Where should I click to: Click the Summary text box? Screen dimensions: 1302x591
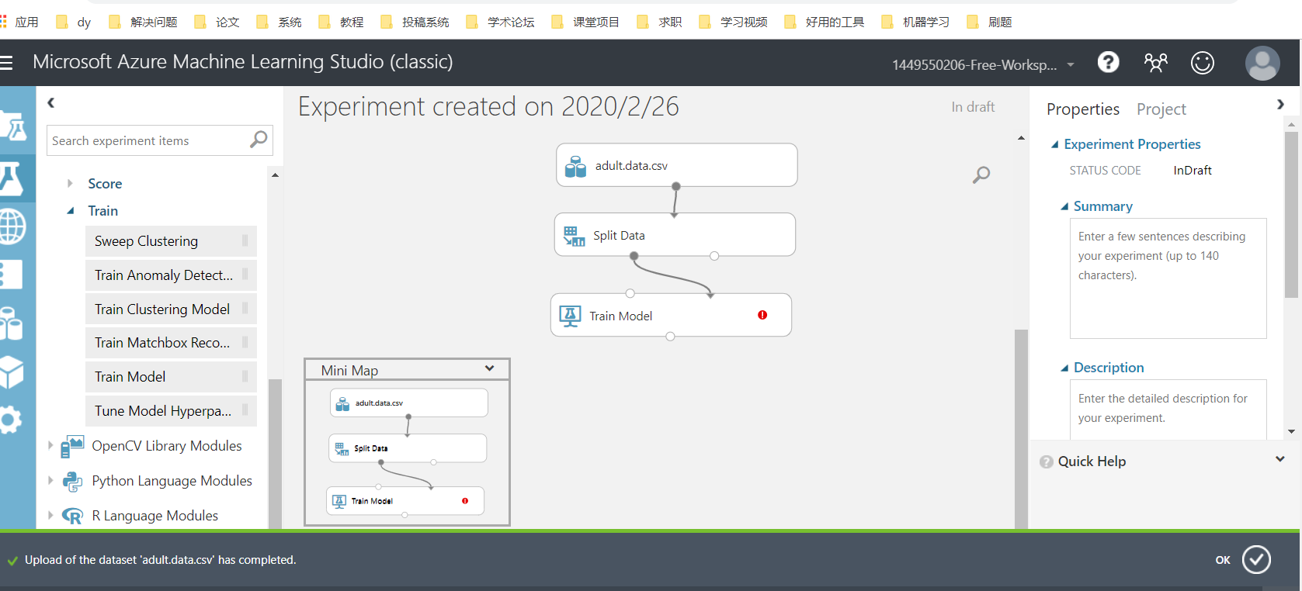(1168, 278)
